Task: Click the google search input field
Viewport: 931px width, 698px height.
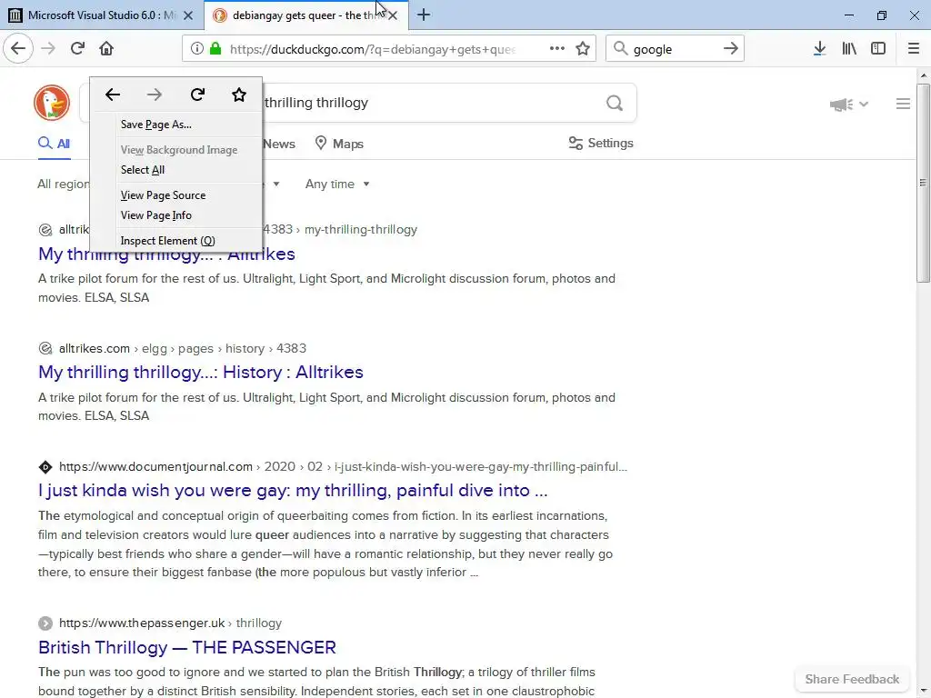Action: [x=675, y=49]
